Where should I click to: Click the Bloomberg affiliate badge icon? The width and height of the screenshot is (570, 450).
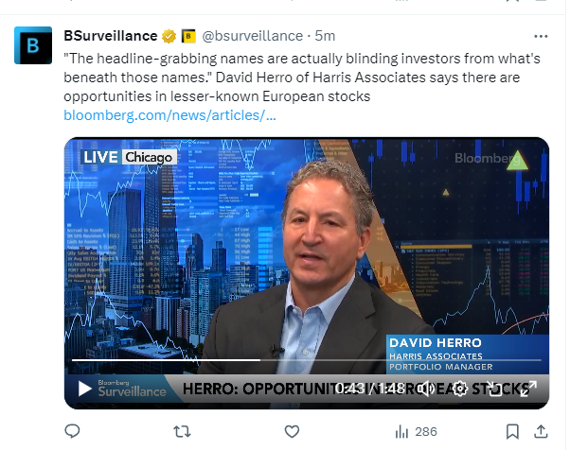click(188, 36)
